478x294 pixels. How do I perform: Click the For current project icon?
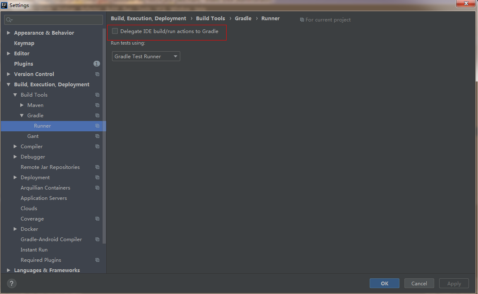(302, 20)
